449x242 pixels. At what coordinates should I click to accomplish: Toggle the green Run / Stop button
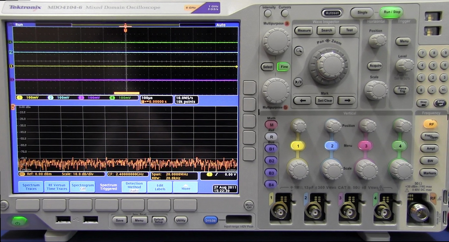pos(392,12)
